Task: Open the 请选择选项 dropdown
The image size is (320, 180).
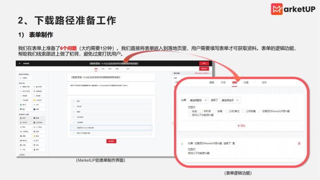Action: coord(230,100)
